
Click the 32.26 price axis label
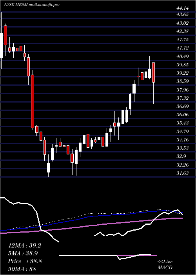tap(183, 165)
